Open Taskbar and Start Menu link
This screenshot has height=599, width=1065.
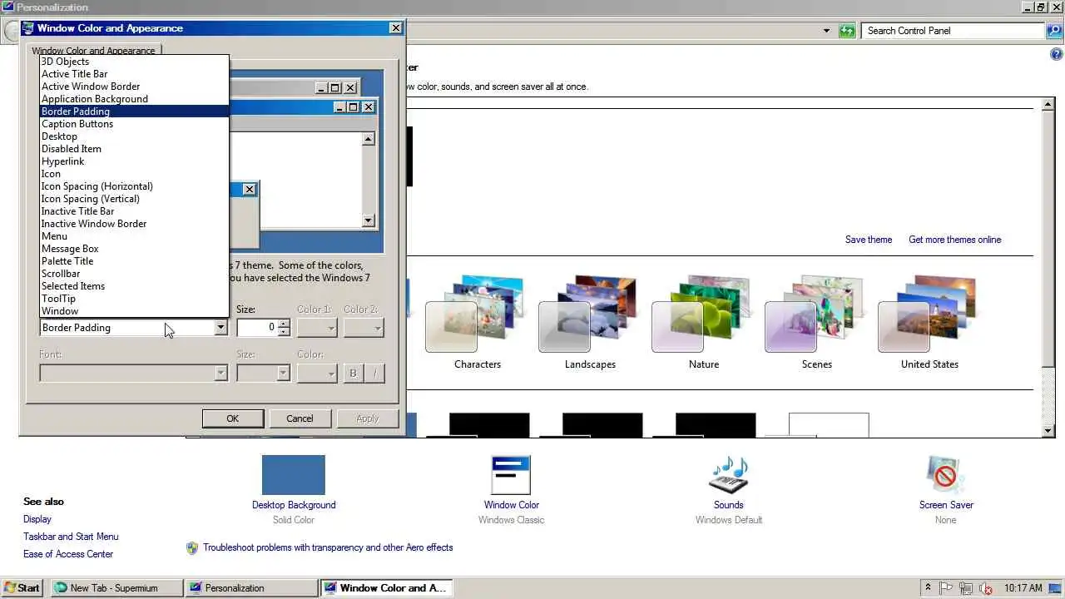pyautogui.click(x=71, y=537)
